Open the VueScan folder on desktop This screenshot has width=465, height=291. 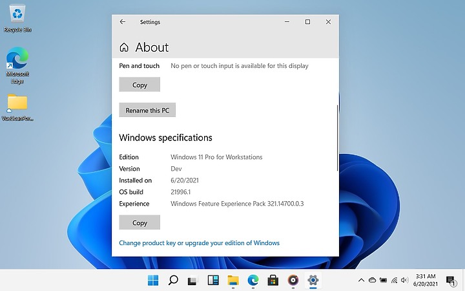(x=17, y=107)
